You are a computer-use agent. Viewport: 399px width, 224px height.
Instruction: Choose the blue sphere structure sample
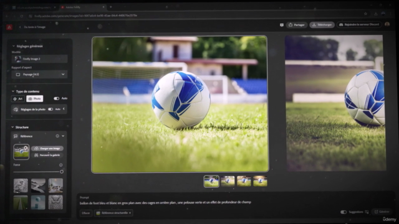(x=38, y=202)
